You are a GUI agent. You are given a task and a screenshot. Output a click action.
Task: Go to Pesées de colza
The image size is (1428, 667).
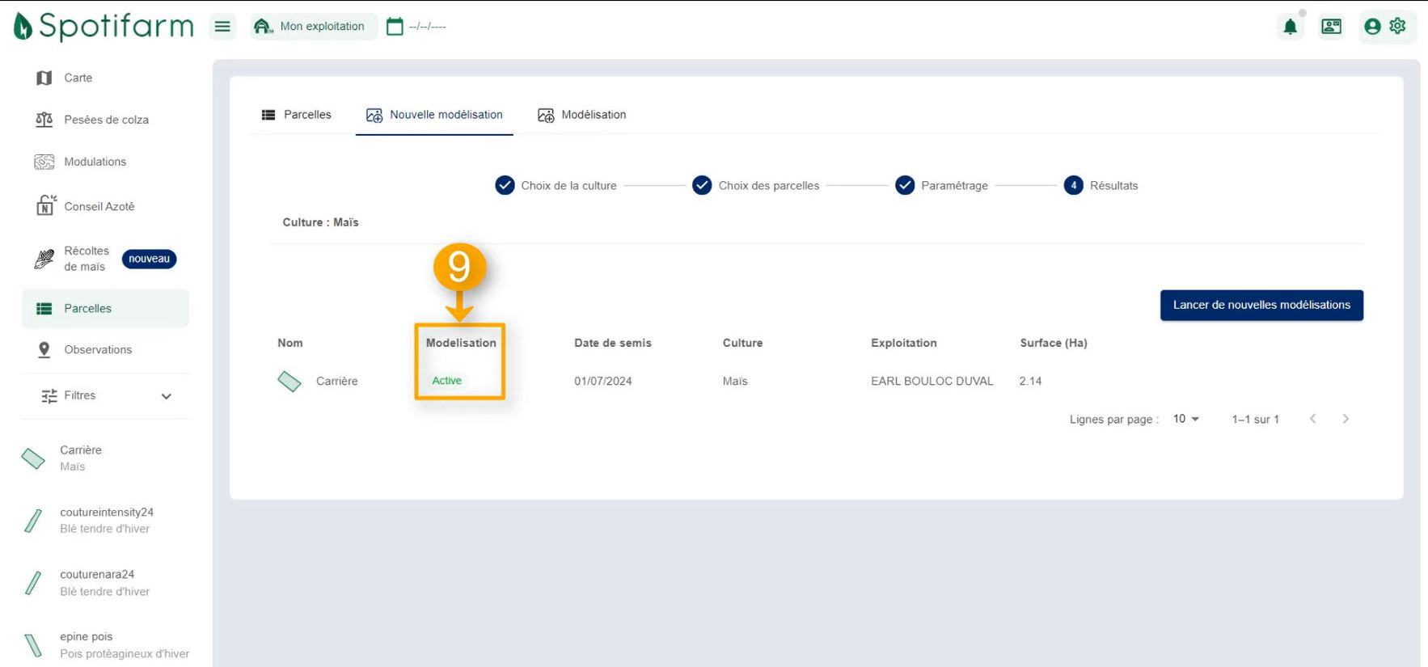click(x=105, y=120)
